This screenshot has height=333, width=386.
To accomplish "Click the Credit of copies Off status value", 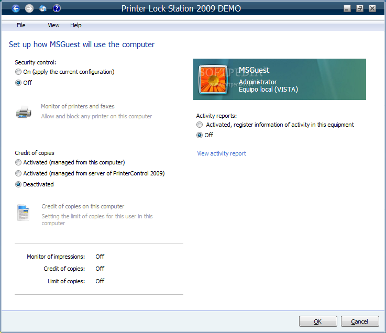I will pyautogui.click(x=100, y=269).
